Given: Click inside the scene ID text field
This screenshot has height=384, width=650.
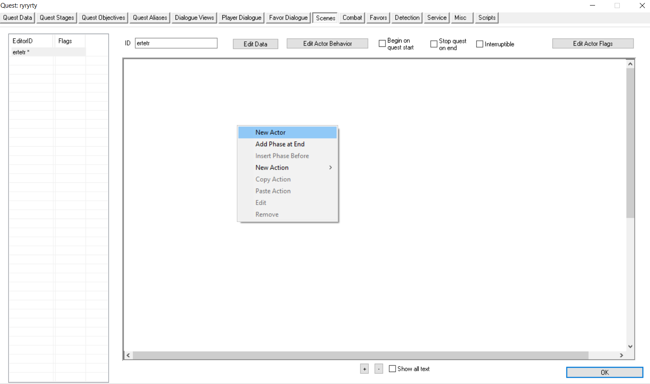Looking at the screenshot, I should tap(176, 43).
